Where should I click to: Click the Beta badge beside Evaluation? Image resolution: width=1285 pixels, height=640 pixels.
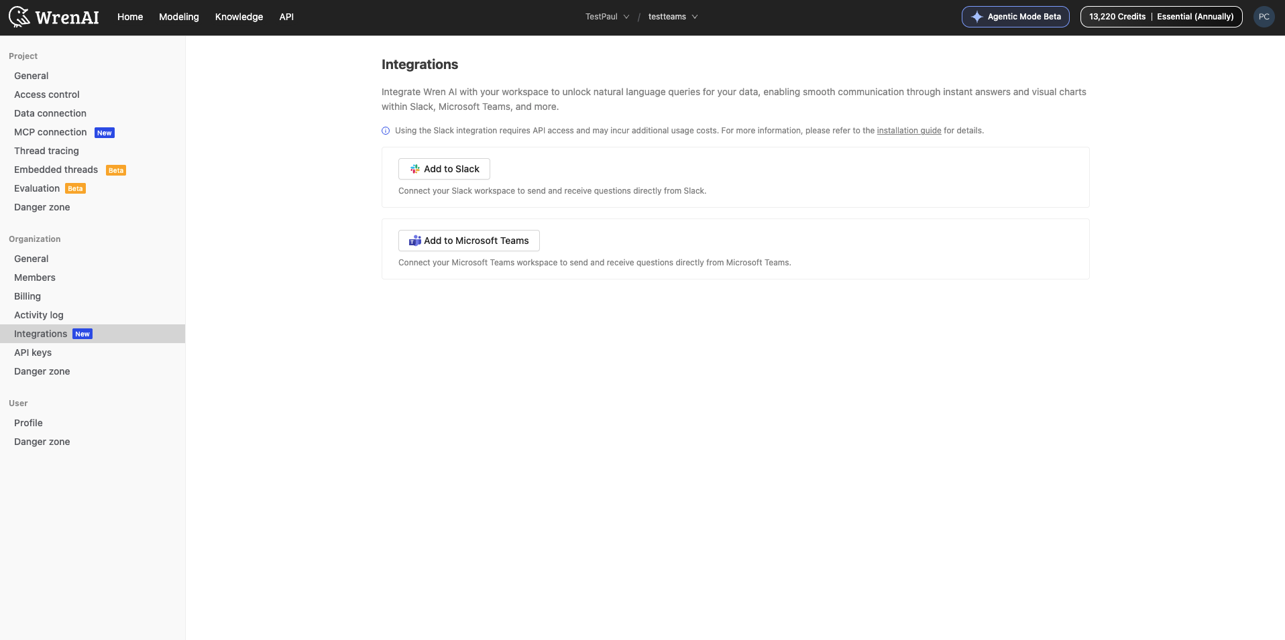point(75,188)
